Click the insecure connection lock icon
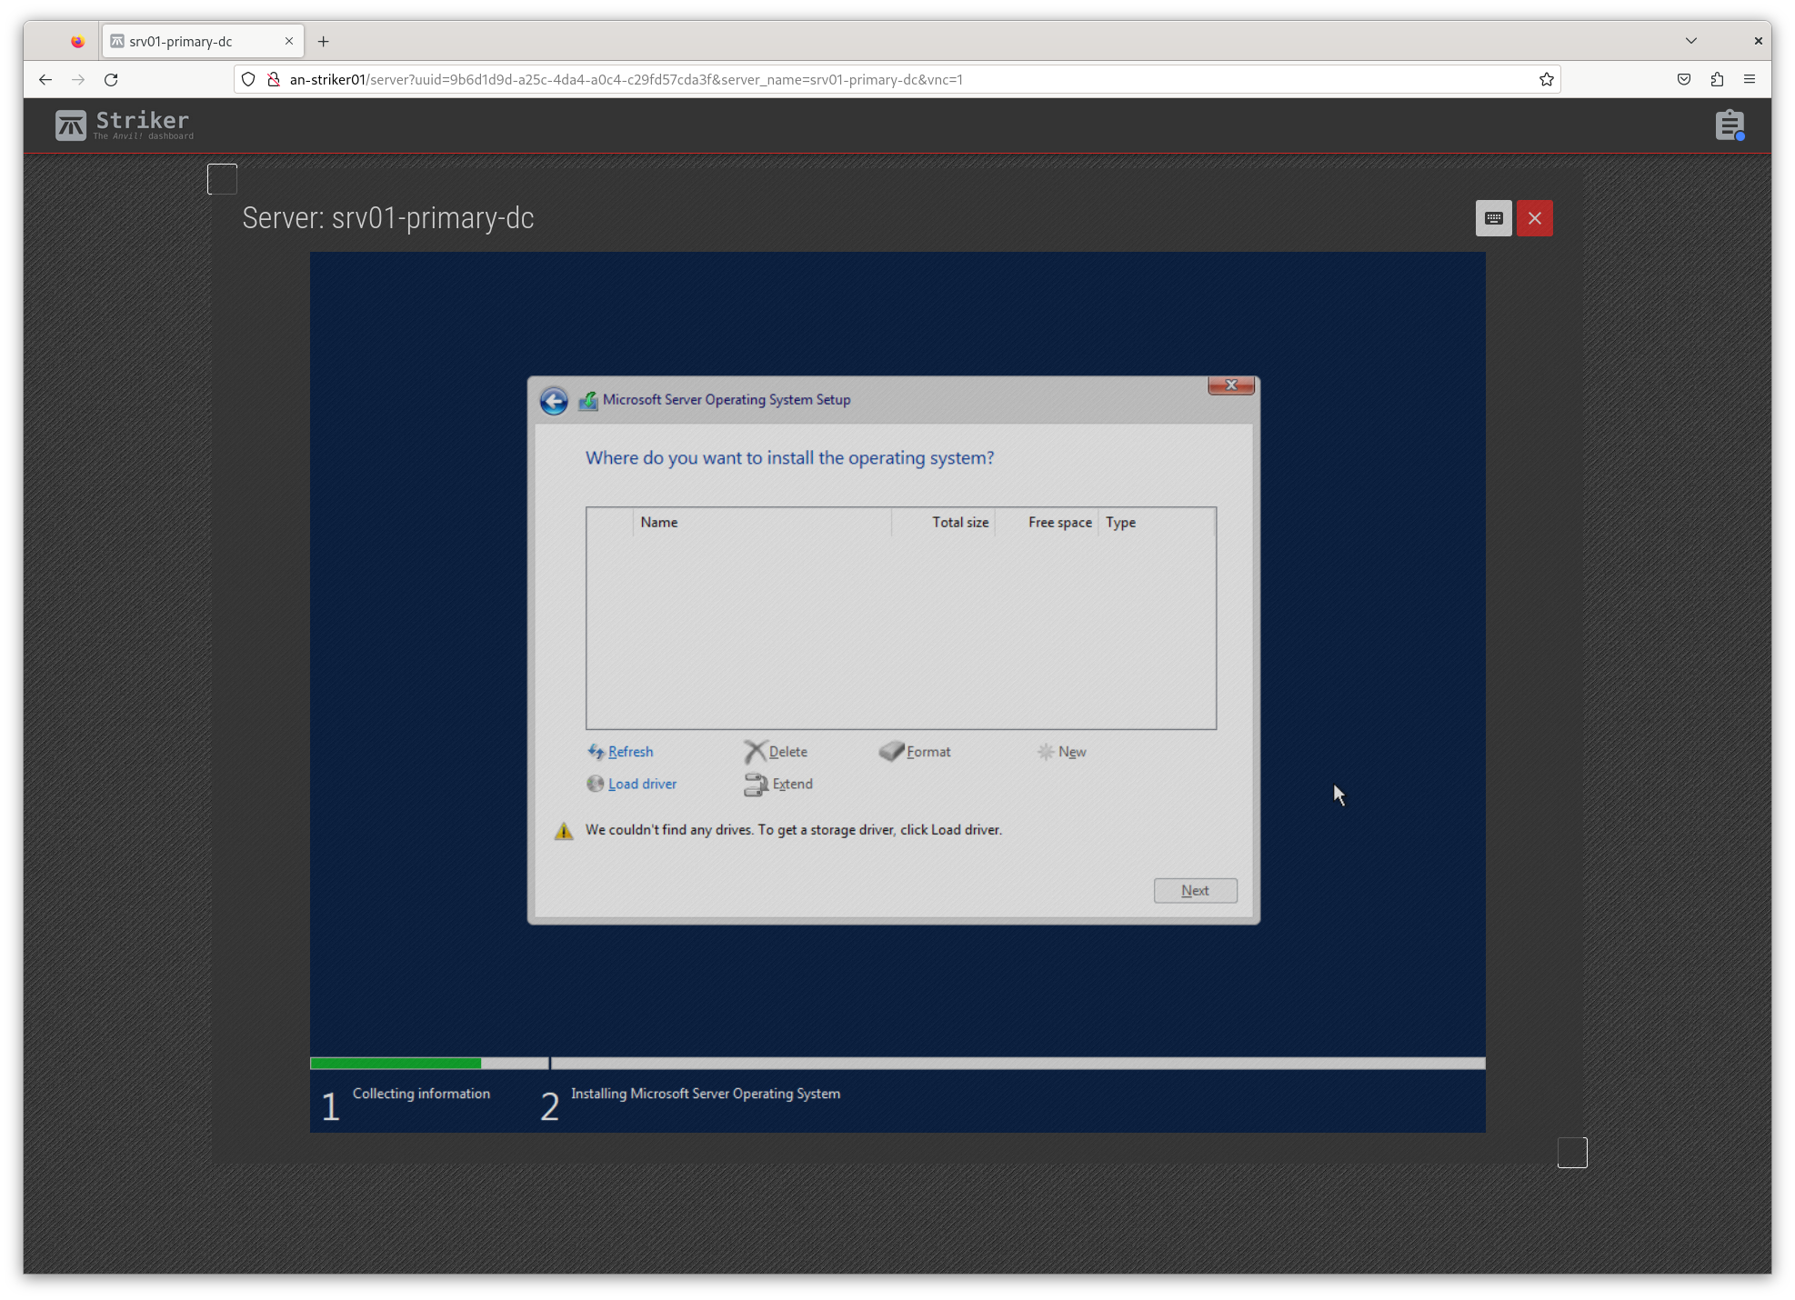 click(274, 80)
